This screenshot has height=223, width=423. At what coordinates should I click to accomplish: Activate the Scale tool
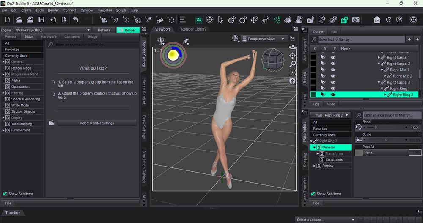[x=266, y=20]
